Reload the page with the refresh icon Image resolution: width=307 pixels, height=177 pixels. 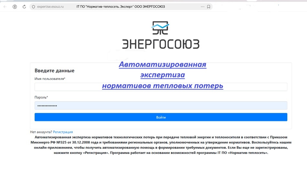[x=24, y=7]
